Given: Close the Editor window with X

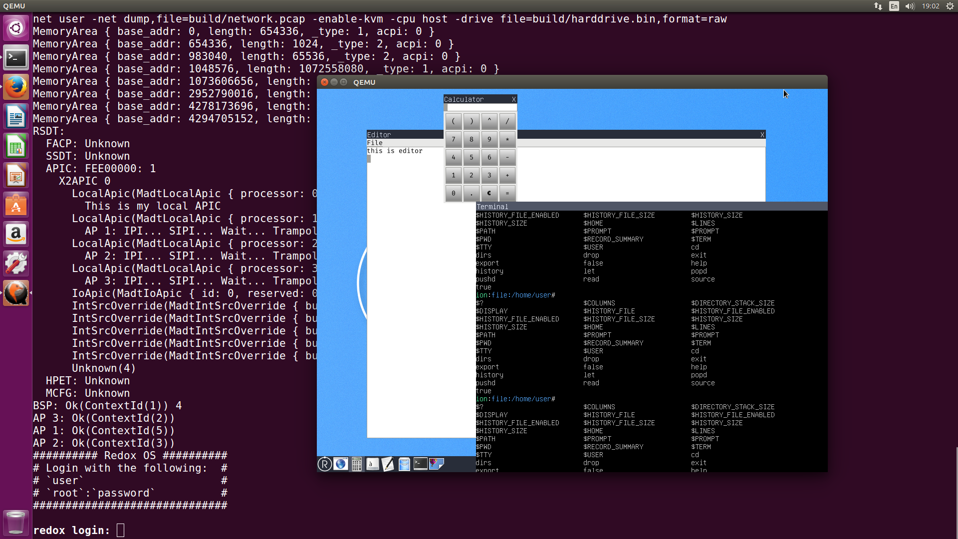Looking at the screenshot, I should (x=762, y=135).
